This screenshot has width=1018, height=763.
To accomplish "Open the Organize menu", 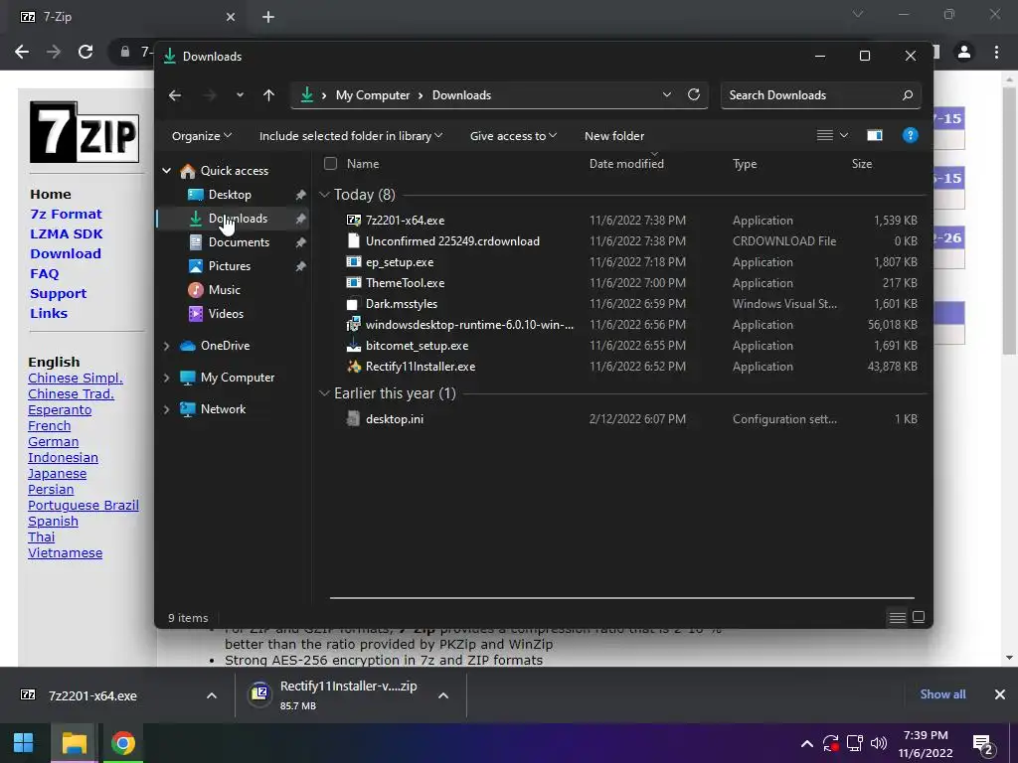I will coord(201,135).
